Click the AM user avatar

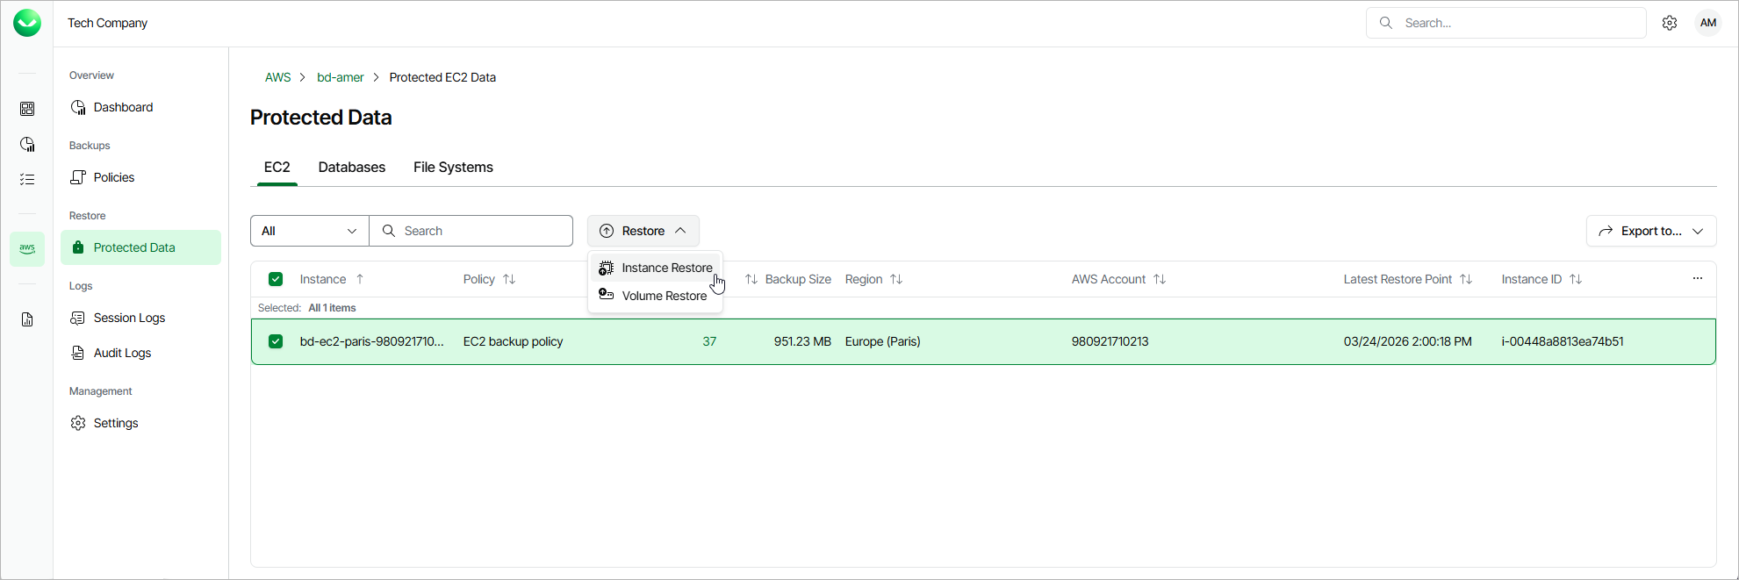(x=1708, y=23)
